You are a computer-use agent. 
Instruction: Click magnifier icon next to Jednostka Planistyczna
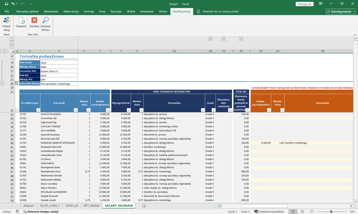(17, 84)
